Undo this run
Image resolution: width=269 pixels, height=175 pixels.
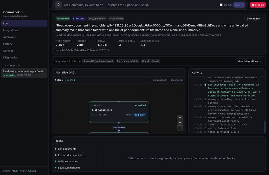pyautogui.click(x=253, y=19)
